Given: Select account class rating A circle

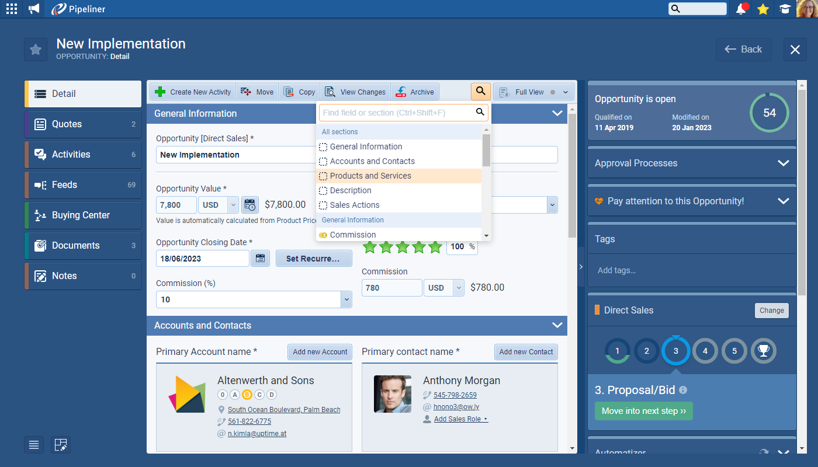Looking at the screenshot, I should point(234,395).
